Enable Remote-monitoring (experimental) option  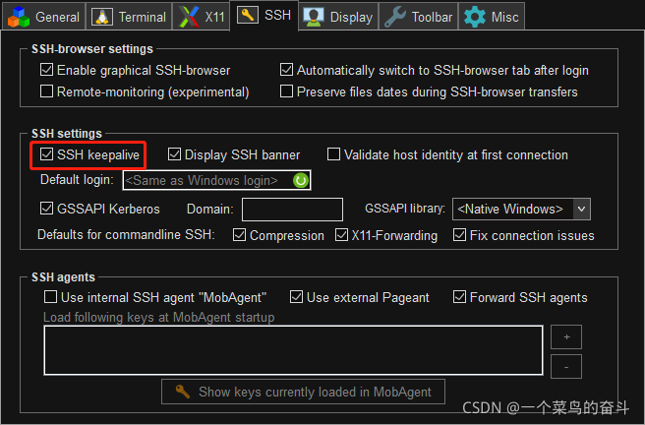click(x=47, y=91)
